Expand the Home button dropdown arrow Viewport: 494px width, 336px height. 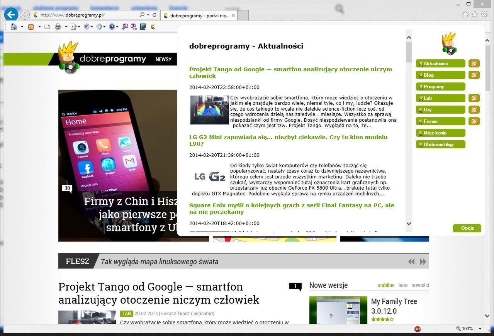[22, 27]
